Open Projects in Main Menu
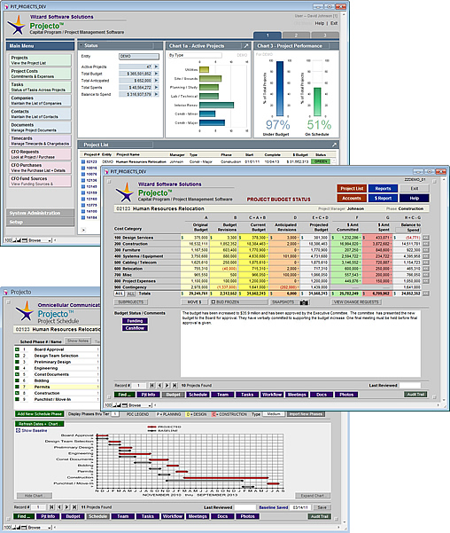The height and width of the screenshot is (533, 450). [x=40, y=60]
